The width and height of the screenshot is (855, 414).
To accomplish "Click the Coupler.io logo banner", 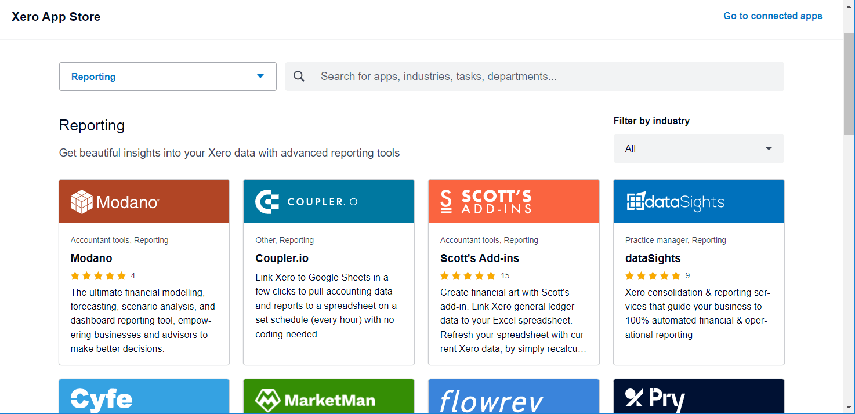I will pos(328,201).
